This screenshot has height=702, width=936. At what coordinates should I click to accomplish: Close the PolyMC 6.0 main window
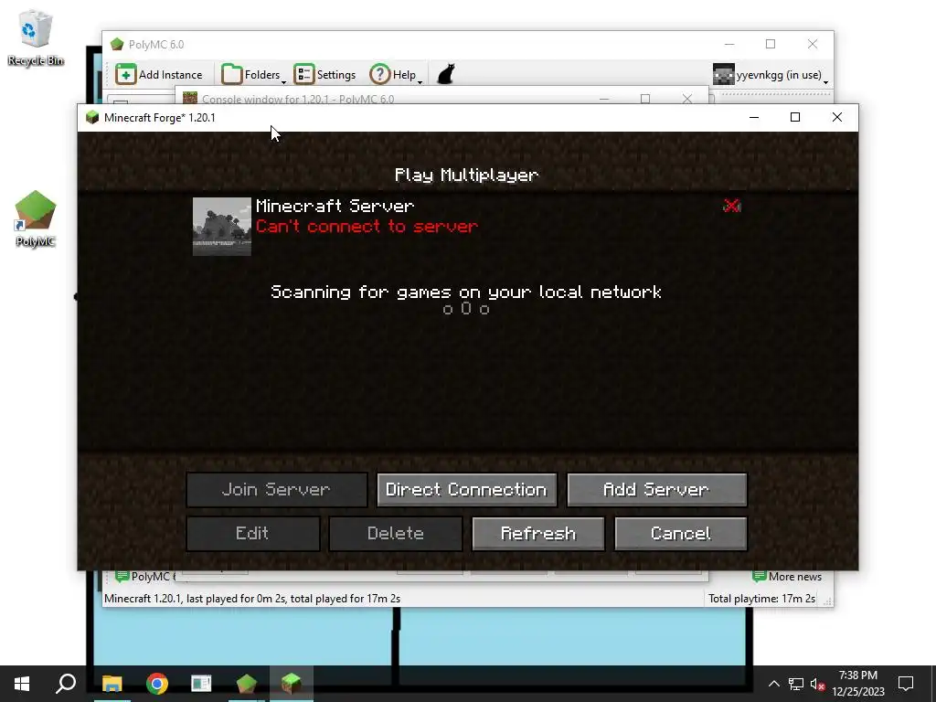tap(813, 44)
